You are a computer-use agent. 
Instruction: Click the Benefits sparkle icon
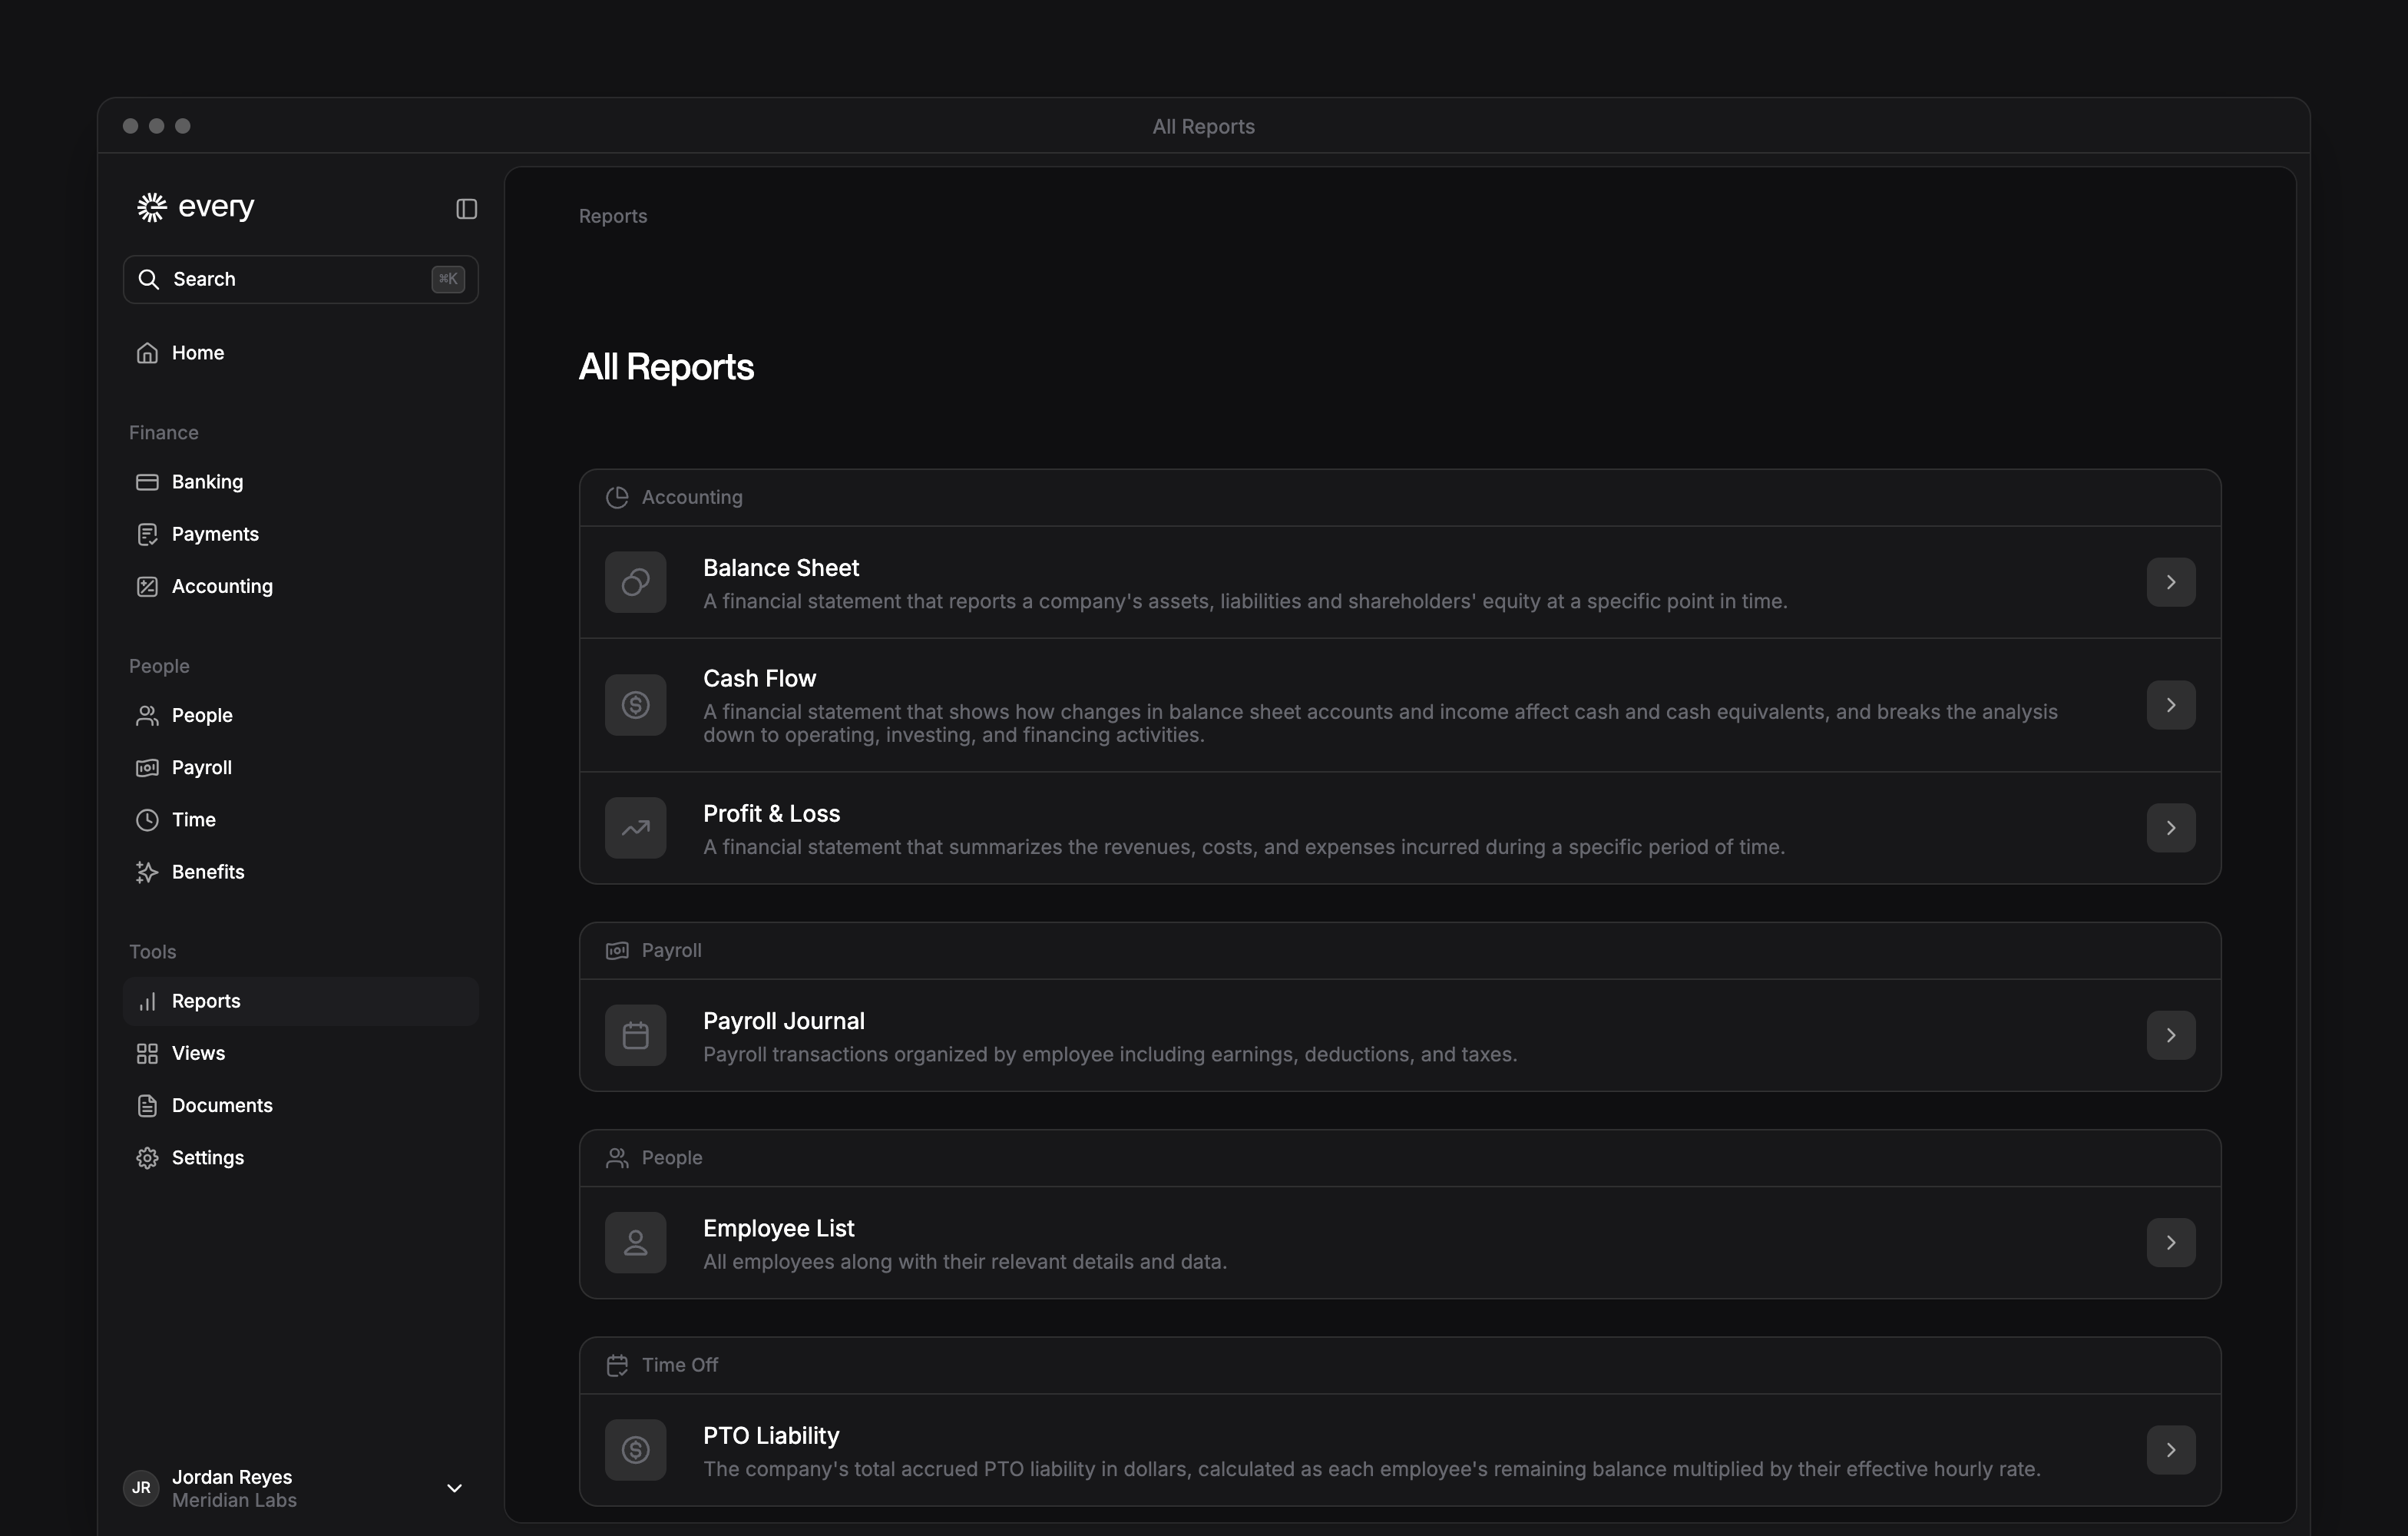[147, 872]
